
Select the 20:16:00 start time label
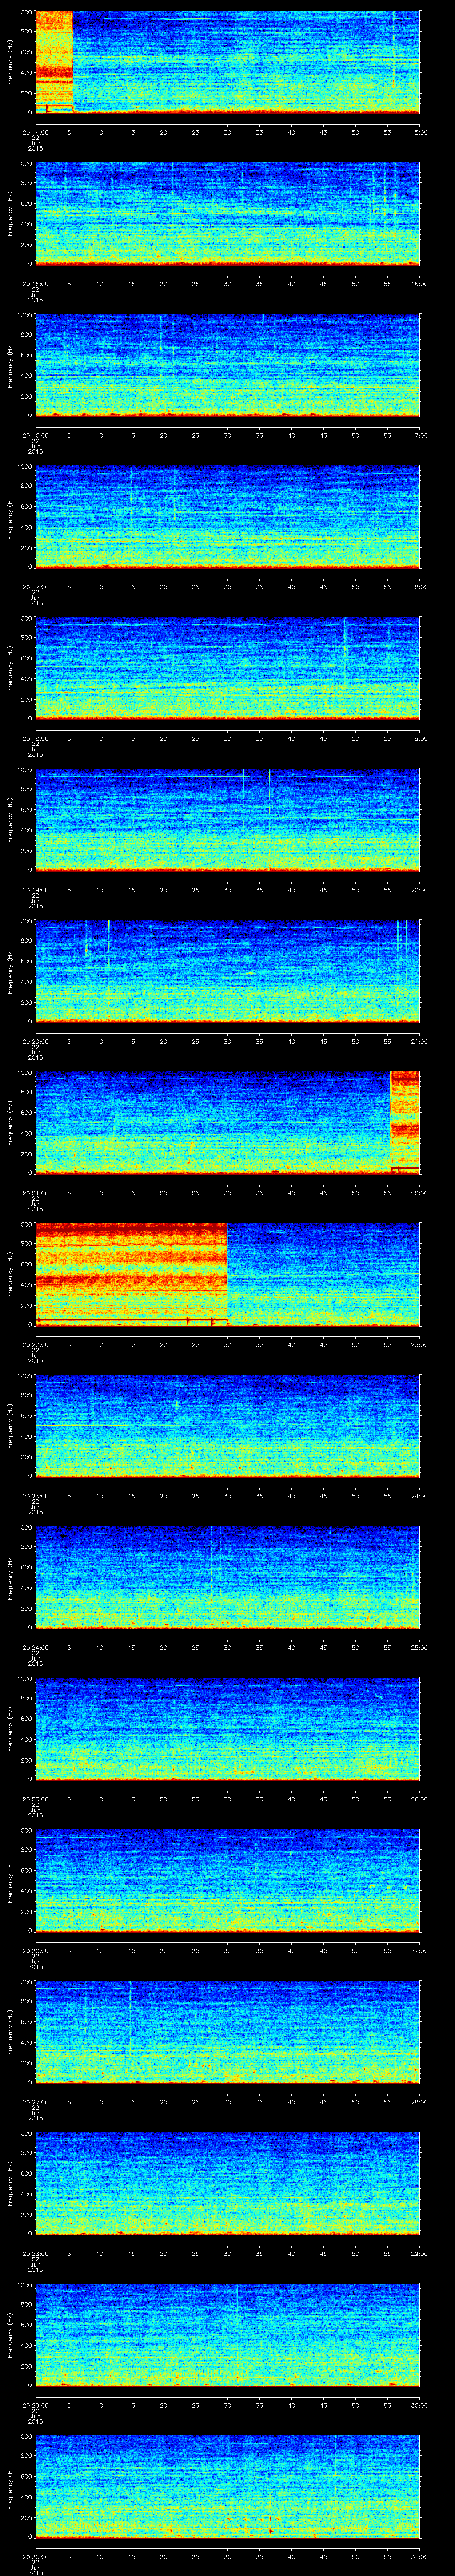(35, 435)
